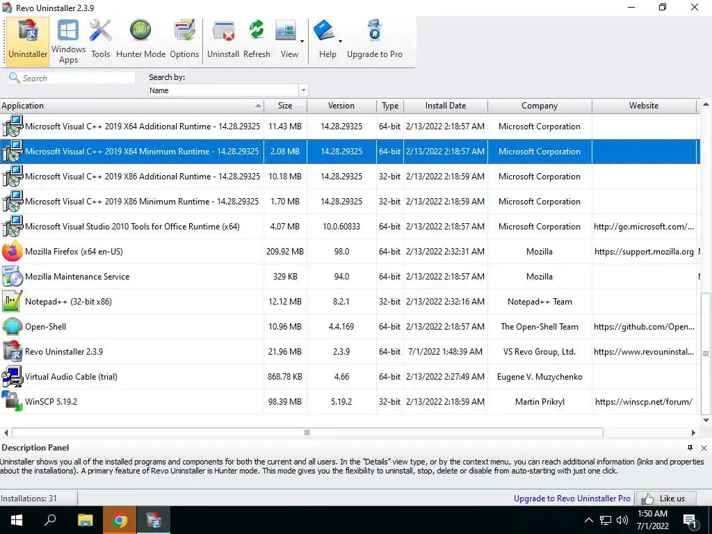
Task: Show hidden system tray icons
Action: [588, 520]
